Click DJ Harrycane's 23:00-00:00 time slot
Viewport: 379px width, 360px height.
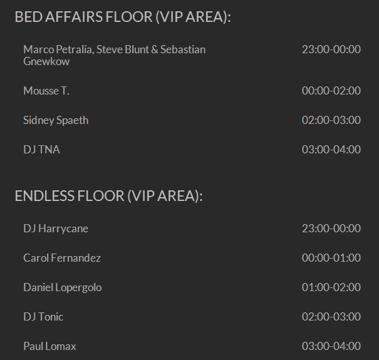coord(331,229)
